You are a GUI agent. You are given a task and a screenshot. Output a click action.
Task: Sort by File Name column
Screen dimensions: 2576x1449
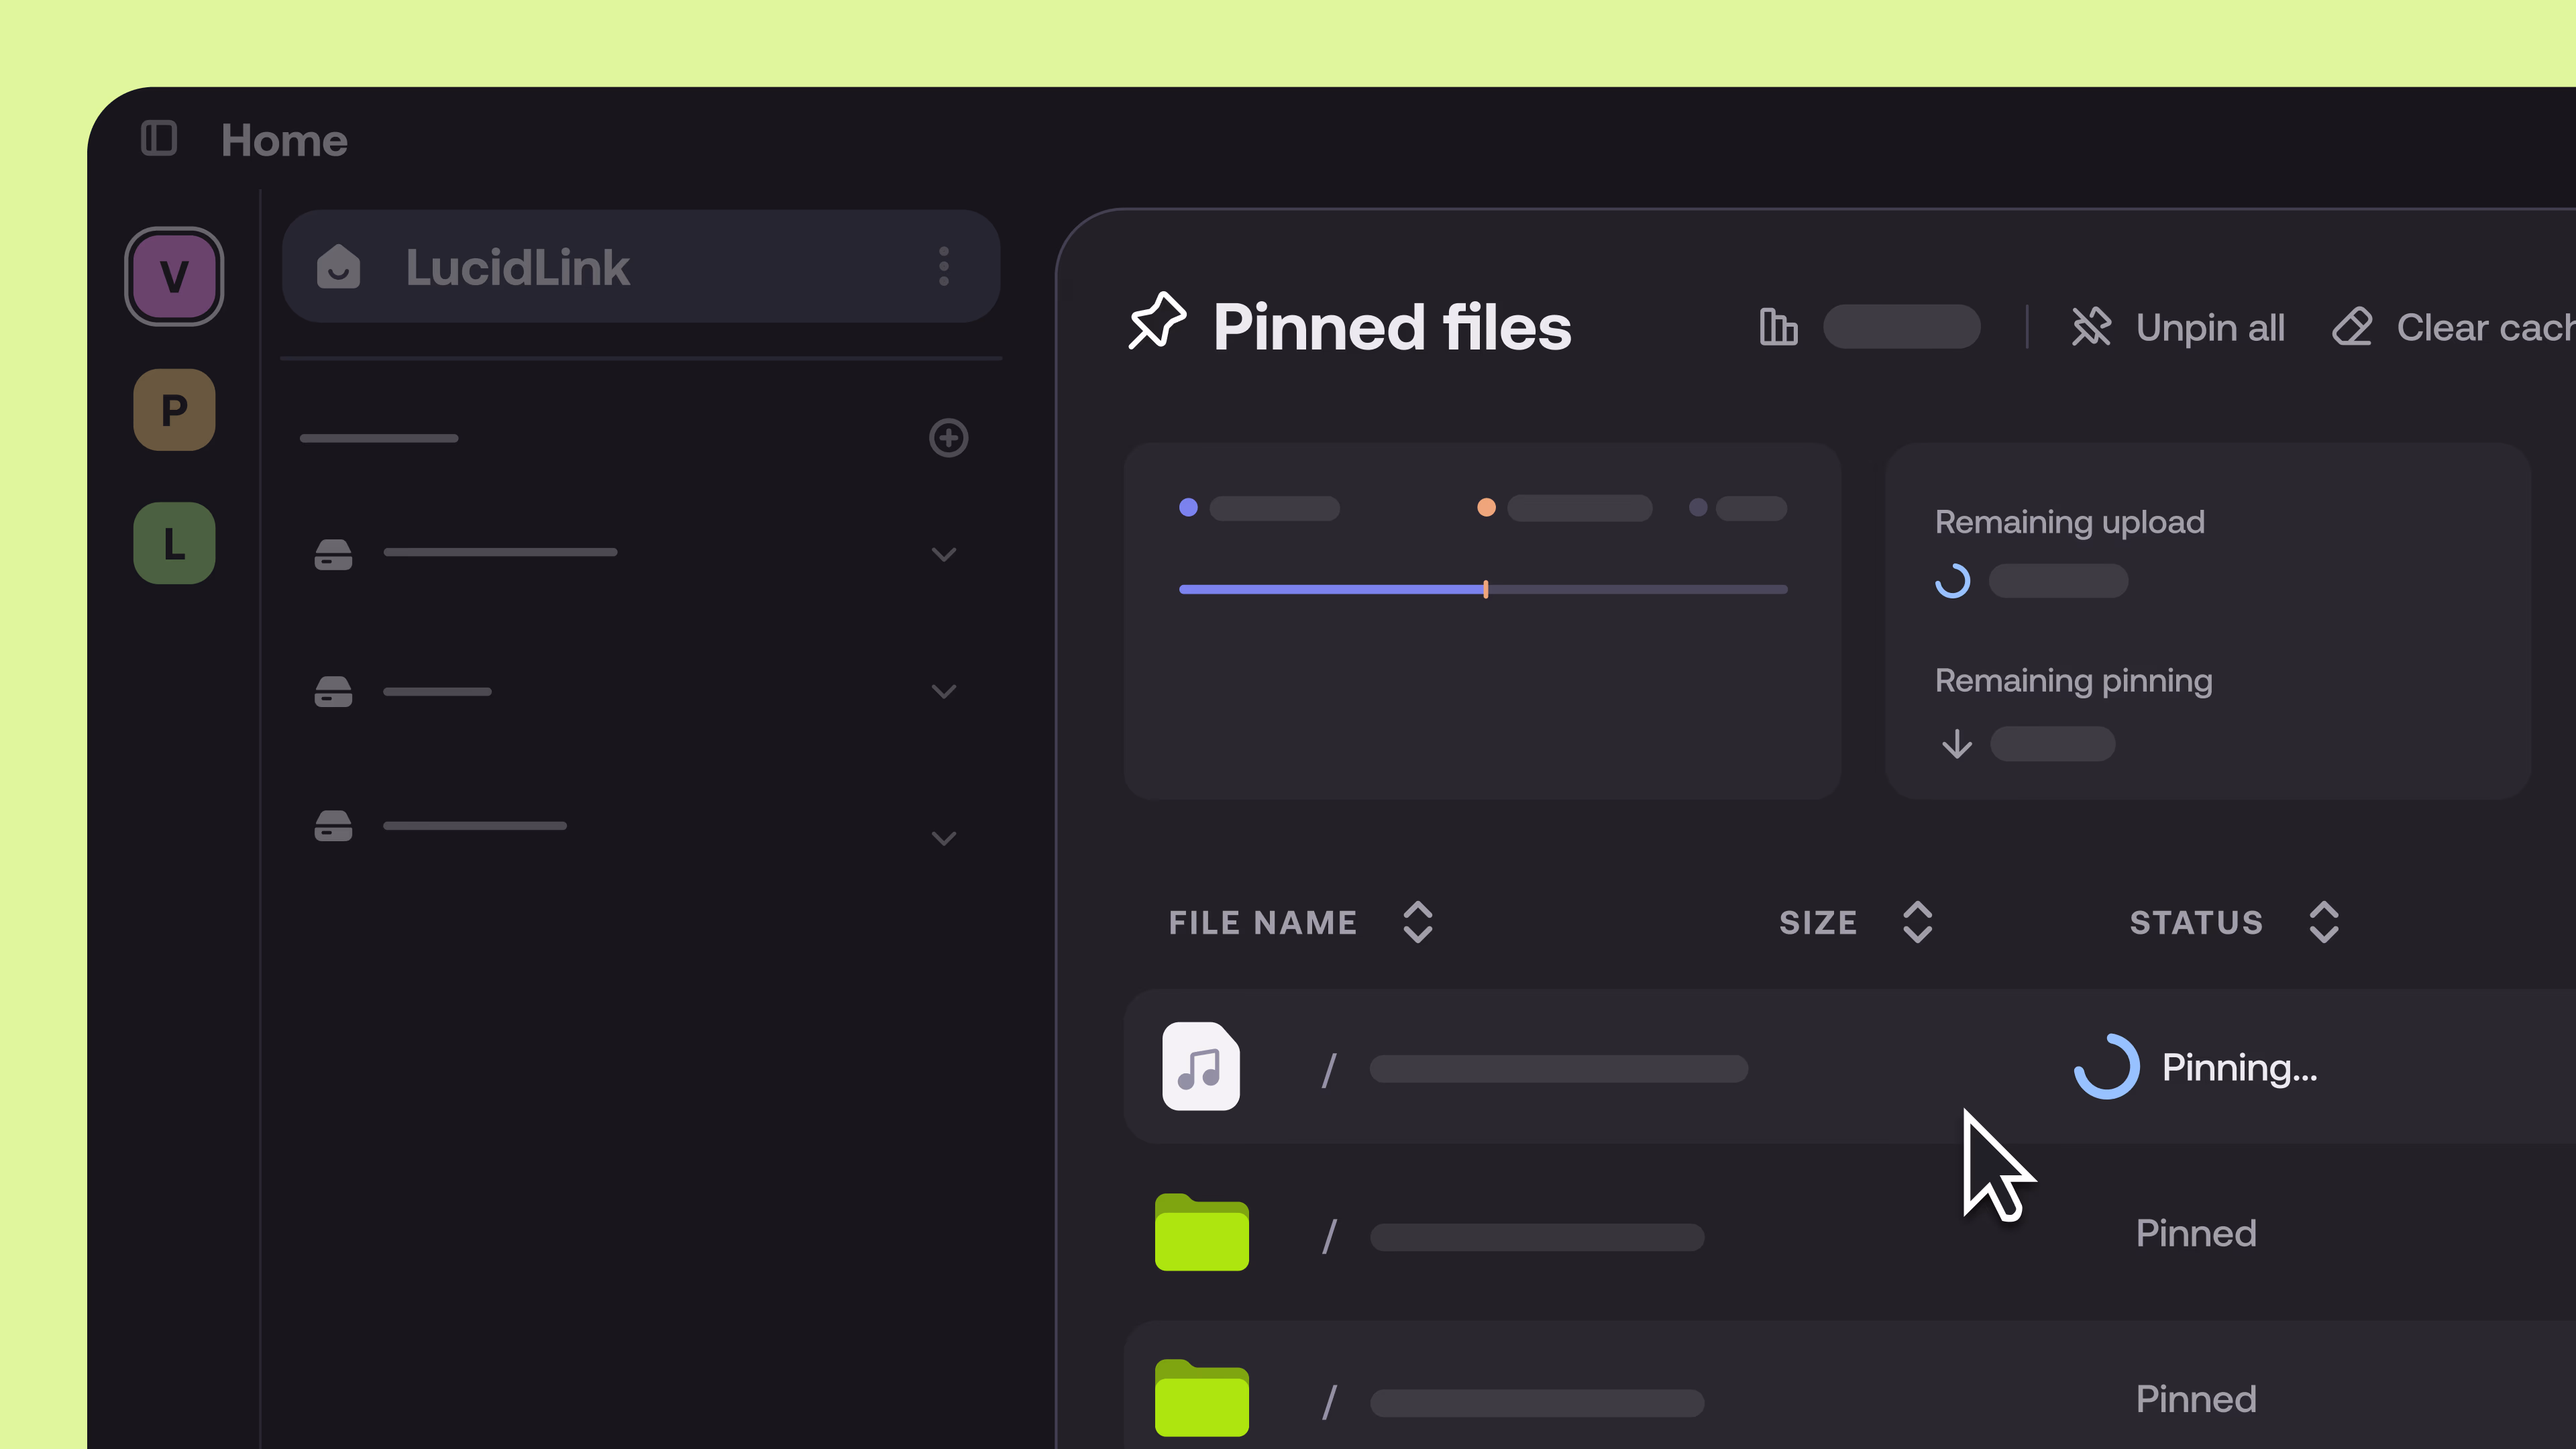click(1417, 922)
